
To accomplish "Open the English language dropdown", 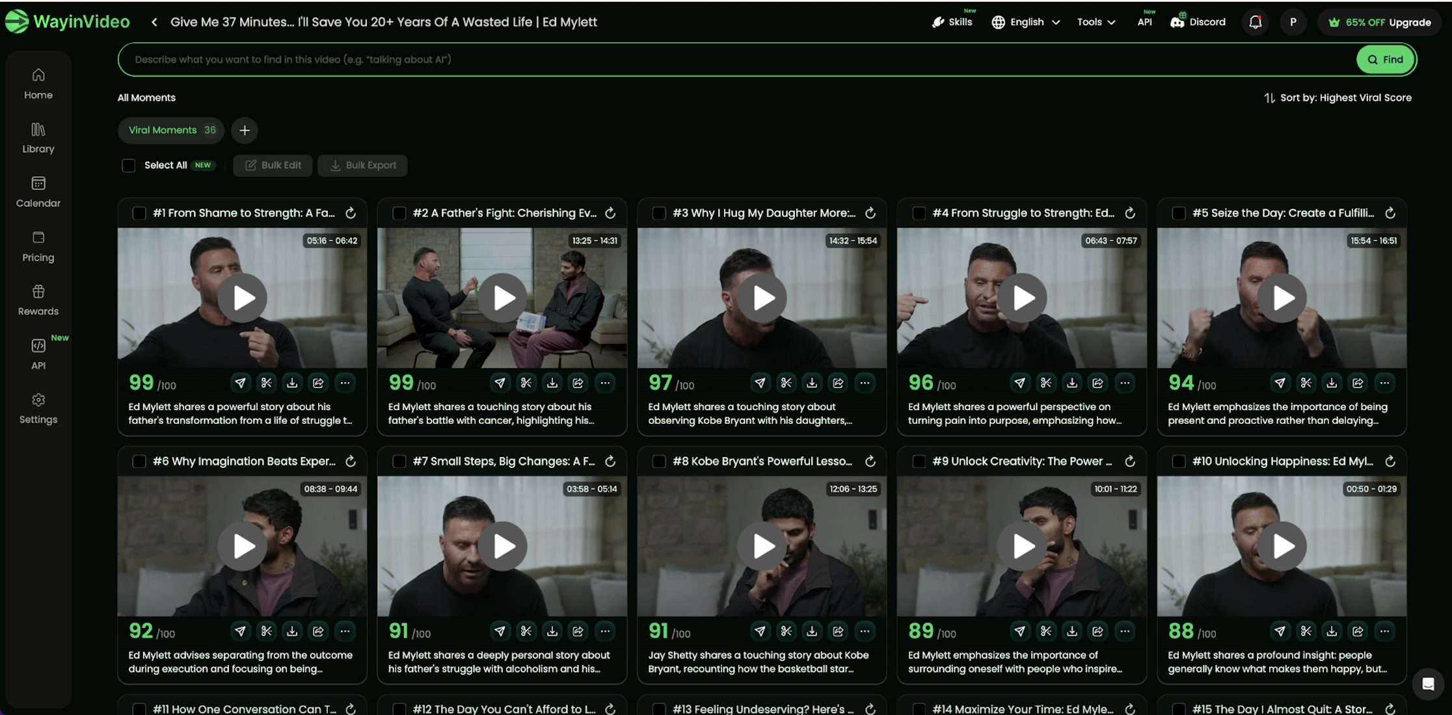I will 1026,22.
